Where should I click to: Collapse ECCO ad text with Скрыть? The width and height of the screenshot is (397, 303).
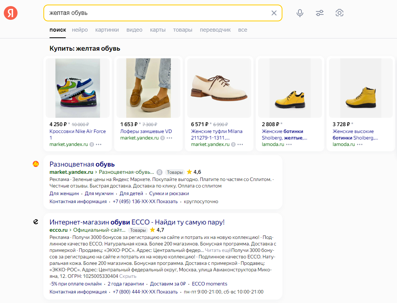tap(128, 276)
